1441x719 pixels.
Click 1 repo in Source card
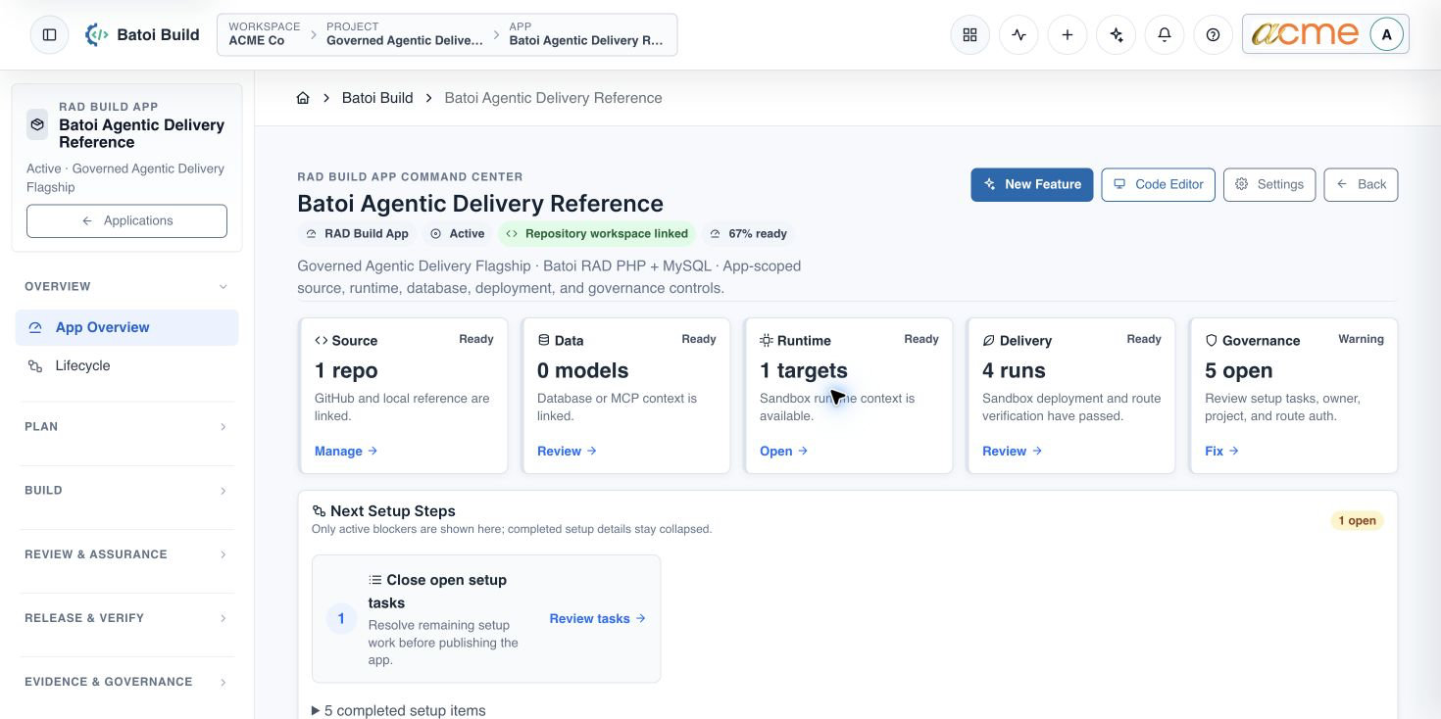[346, 370]
